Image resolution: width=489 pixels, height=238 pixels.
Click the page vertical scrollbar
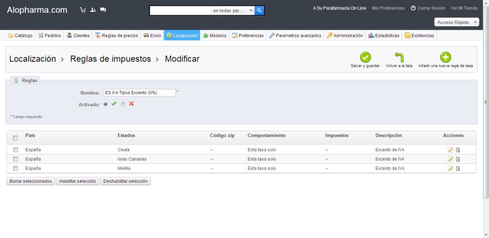point(486,102)
